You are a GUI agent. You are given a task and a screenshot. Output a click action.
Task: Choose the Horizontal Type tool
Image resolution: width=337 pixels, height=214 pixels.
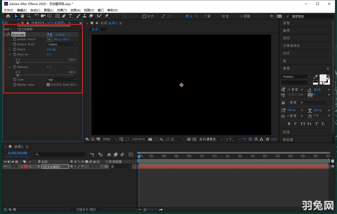70,16
